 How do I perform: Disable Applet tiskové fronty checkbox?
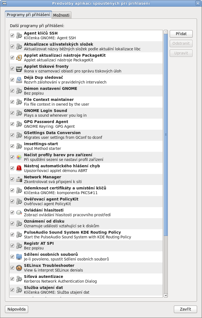tap(12, 69)
